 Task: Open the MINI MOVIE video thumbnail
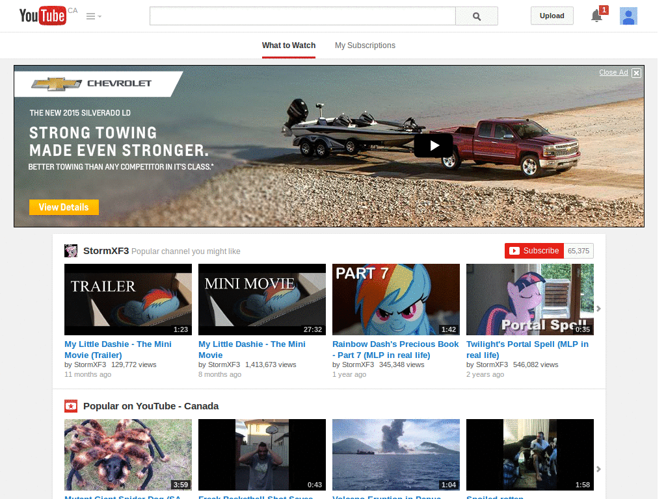tap(262, 300)
